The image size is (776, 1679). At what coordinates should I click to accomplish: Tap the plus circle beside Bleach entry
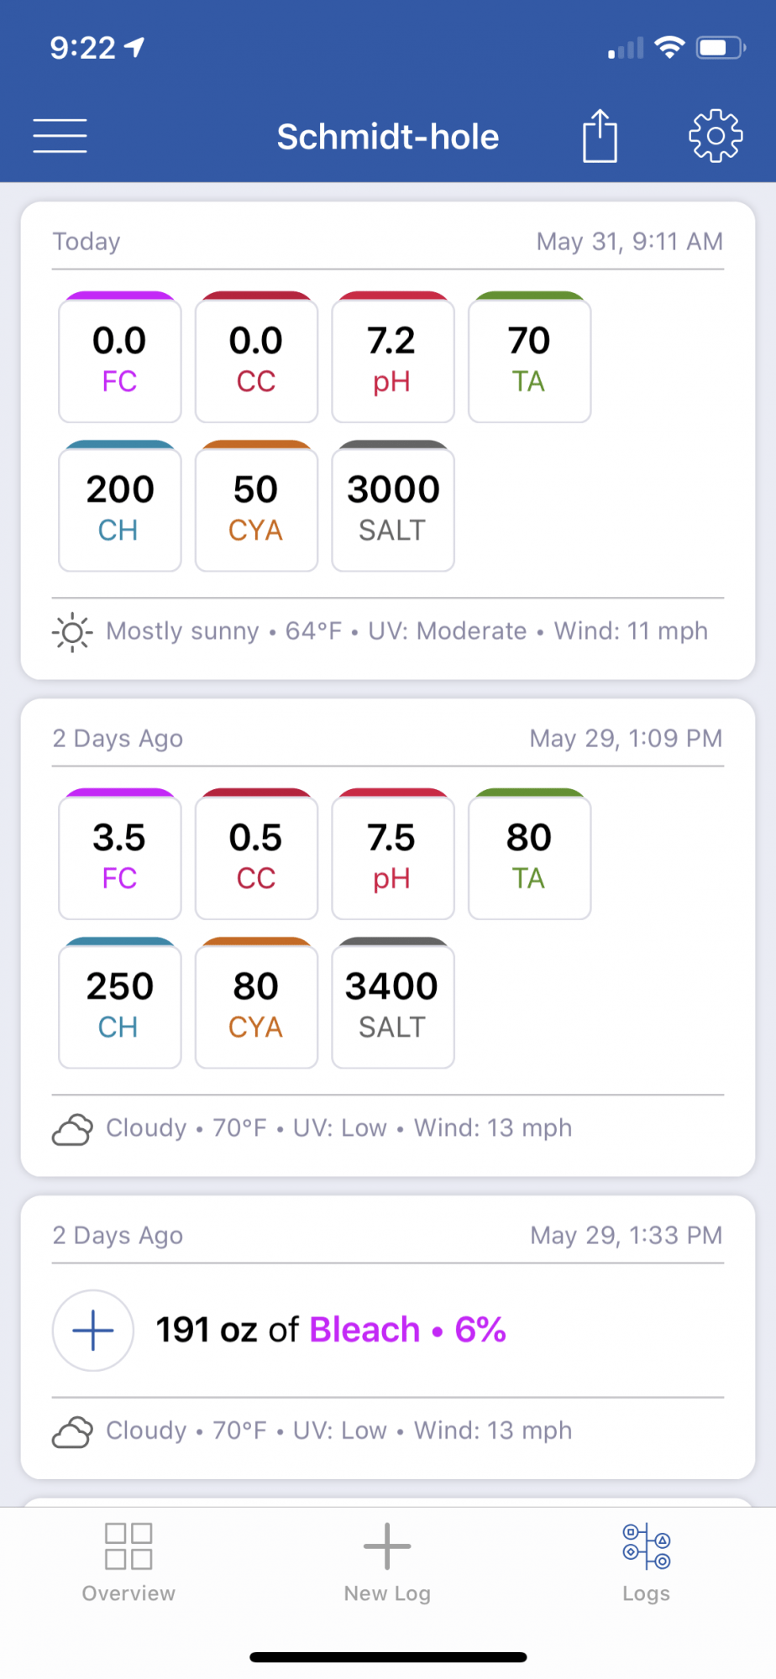pyautogui.click(x=93, y=1331)
